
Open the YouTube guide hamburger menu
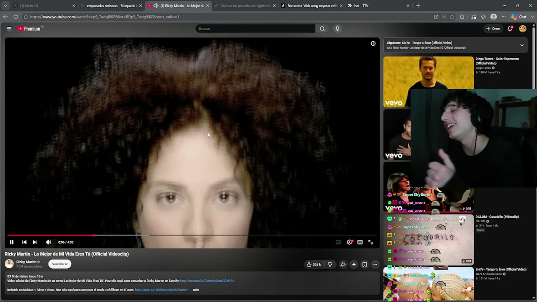point(9,29)
